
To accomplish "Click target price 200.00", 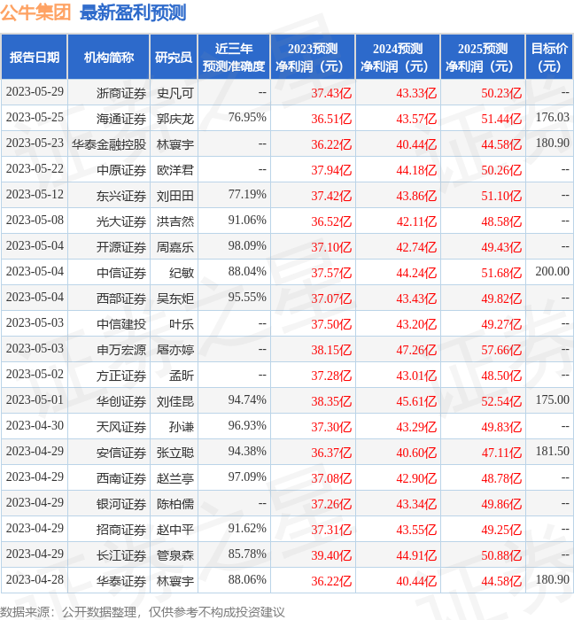I will [552, 272].
